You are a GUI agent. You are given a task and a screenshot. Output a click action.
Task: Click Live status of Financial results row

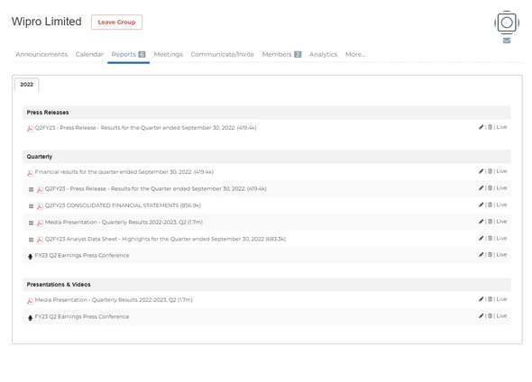tap(501, 171)
